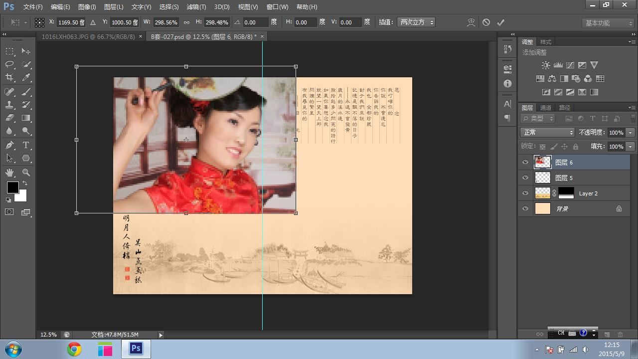Add a Levels adjustment
This screenshot has height=359, width=638.
click(x=558, y=65)
